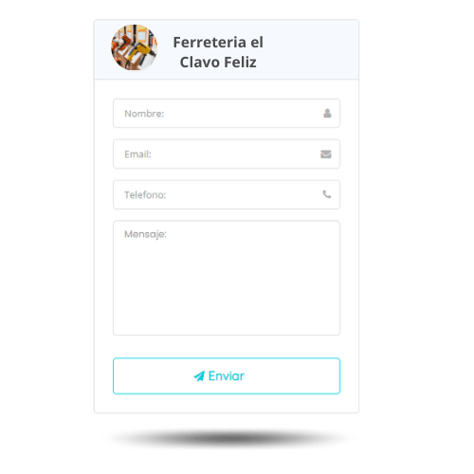
Task: Click the paper plane icon on Enviar
Action: pos(199,376)
